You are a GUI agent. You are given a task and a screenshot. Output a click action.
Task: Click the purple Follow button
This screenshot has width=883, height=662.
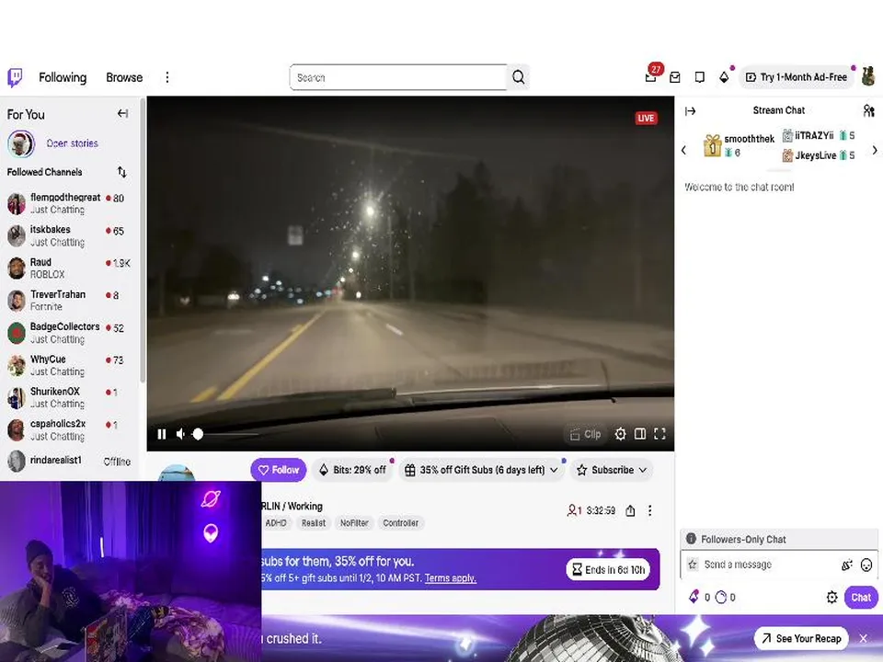pyautogui.click(x=279, y=470)
